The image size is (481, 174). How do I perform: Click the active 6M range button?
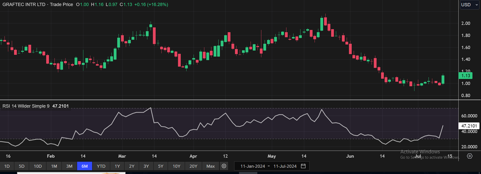[85, 166]
